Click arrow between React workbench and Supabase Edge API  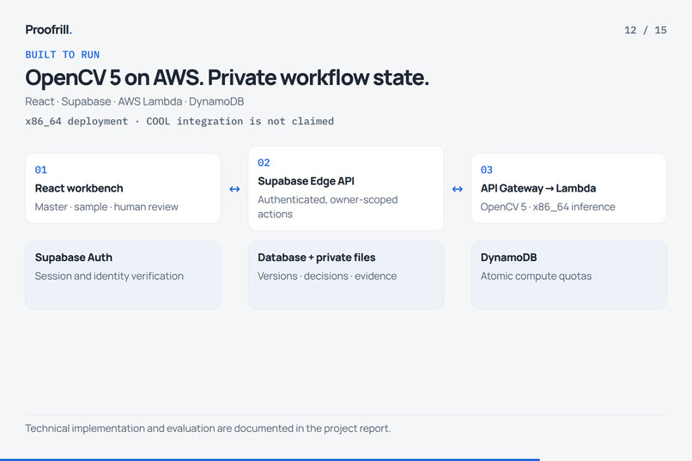tap(234, 189)
